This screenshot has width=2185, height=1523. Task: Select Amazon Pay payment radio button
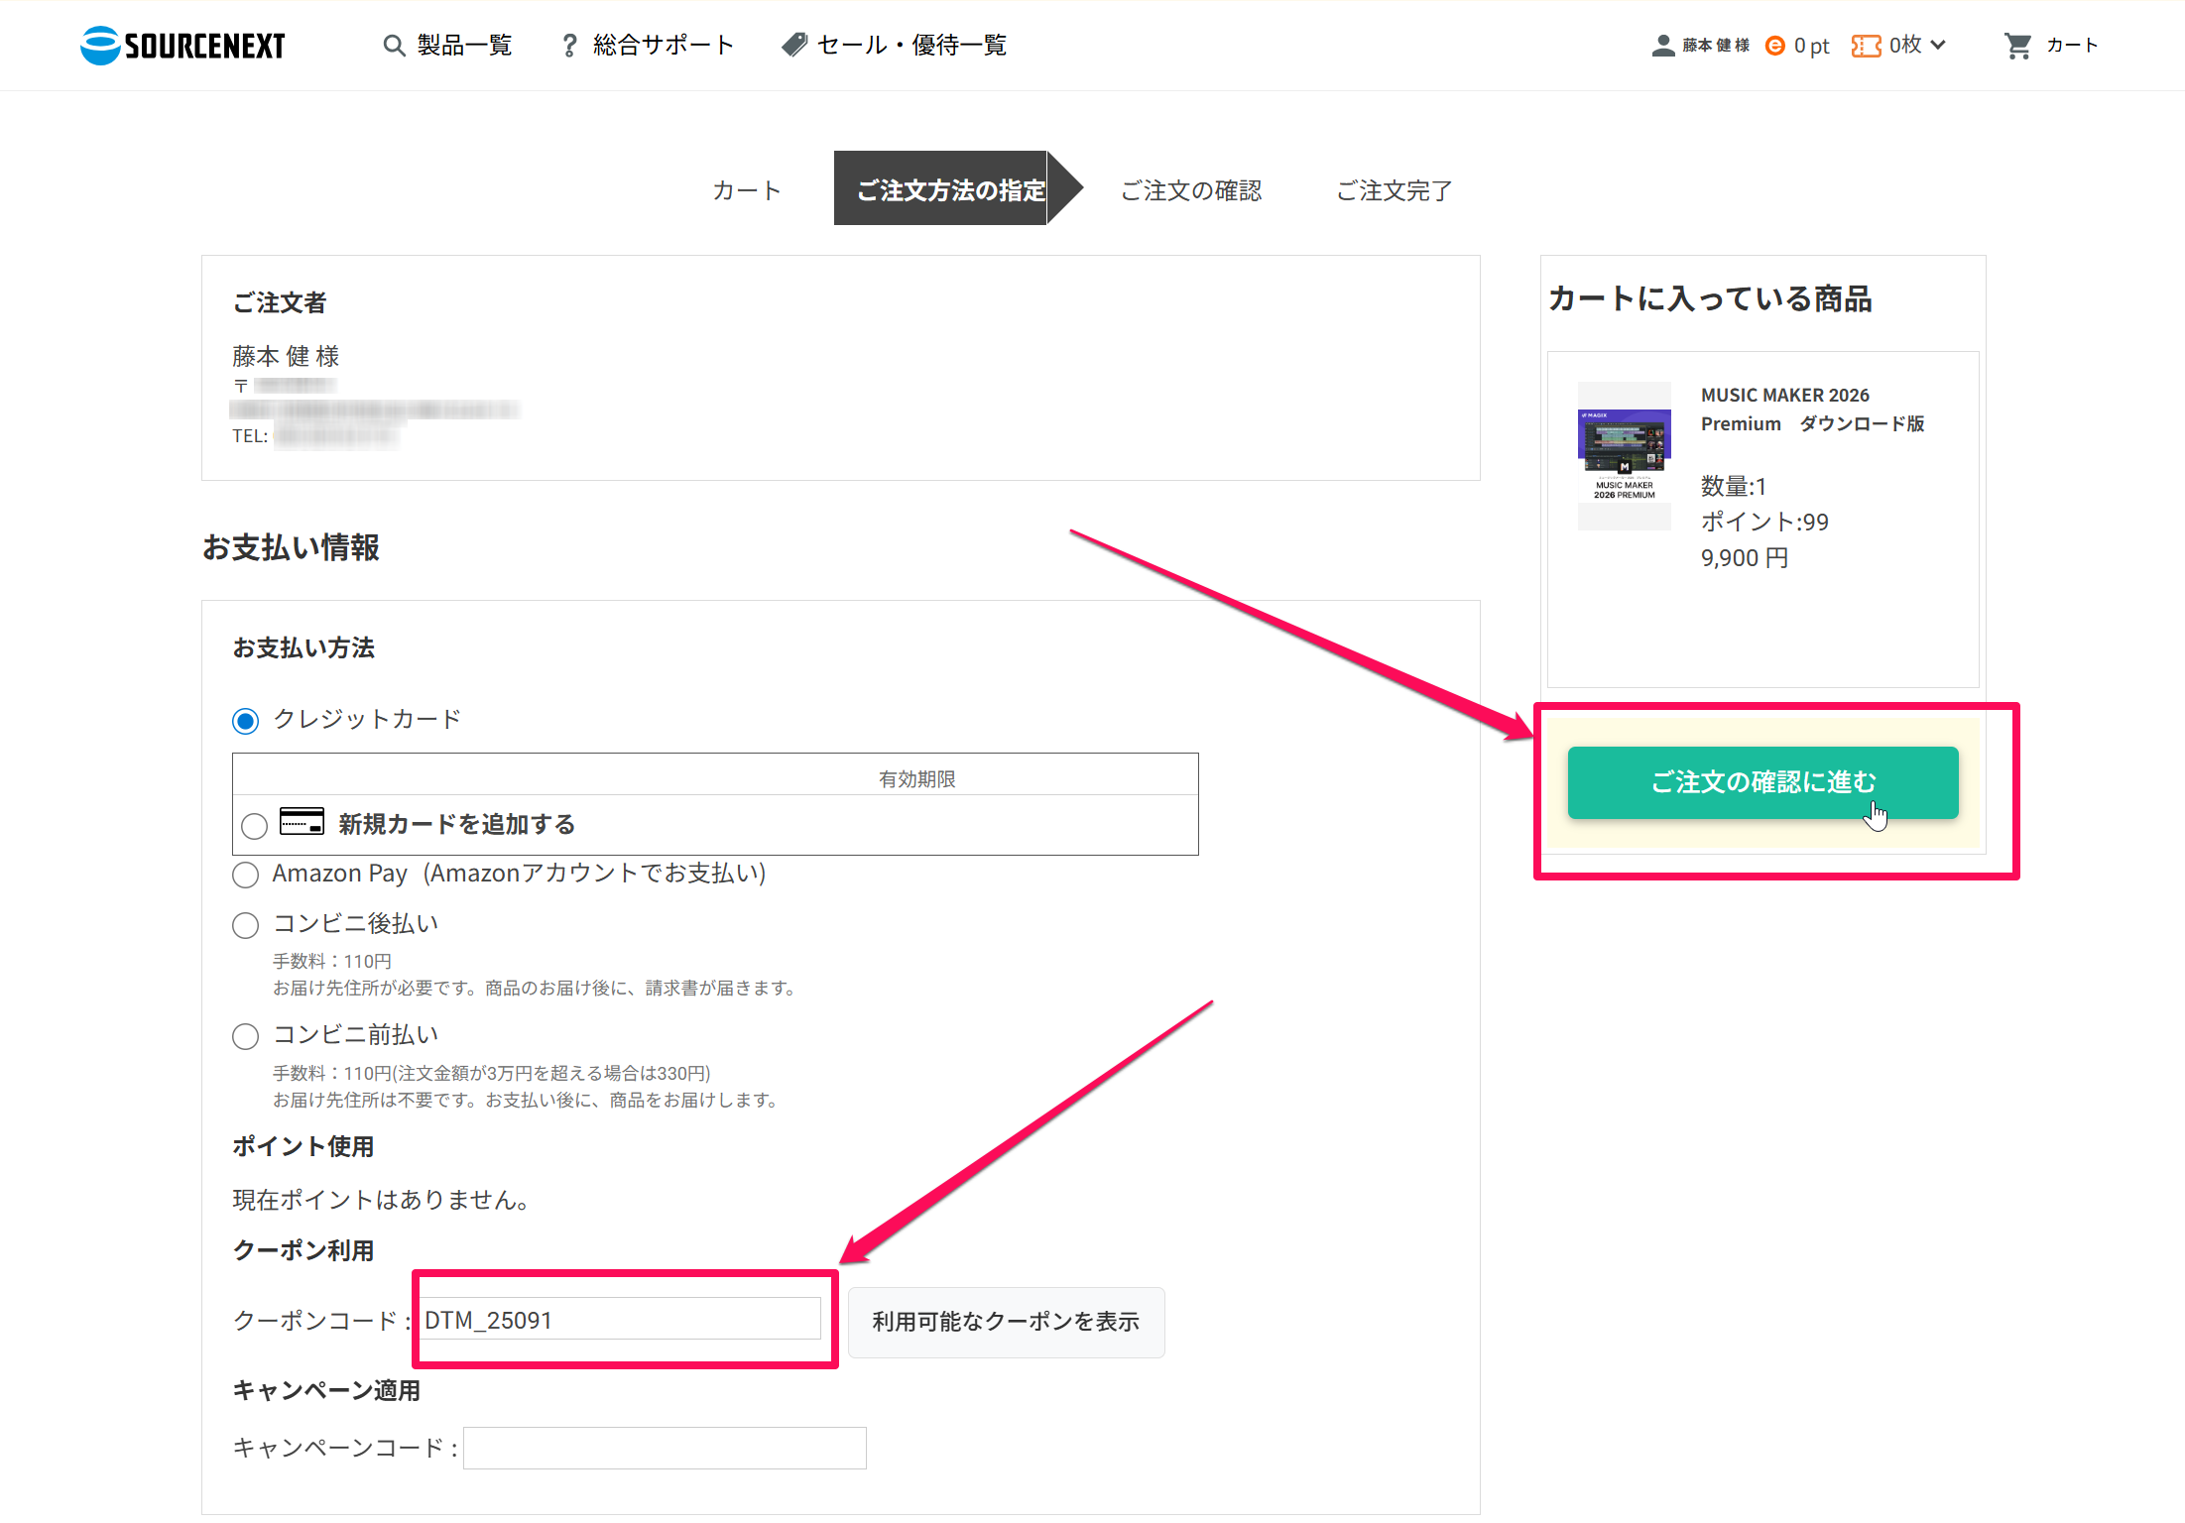pos(246,875)
